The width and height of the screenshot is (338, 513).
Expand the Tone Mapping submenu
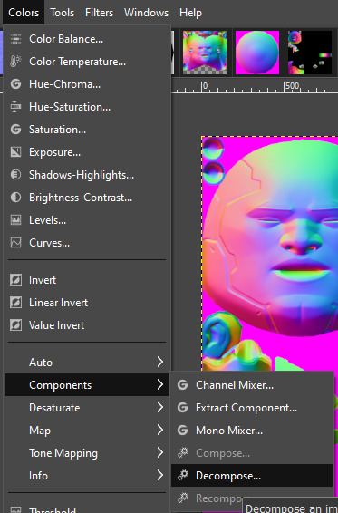87,453
